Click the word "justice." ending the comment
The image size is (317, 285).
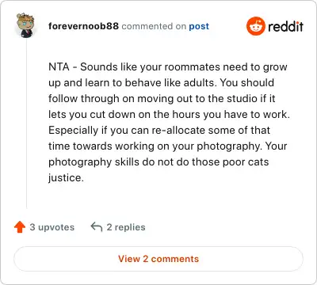pos(66,178)
